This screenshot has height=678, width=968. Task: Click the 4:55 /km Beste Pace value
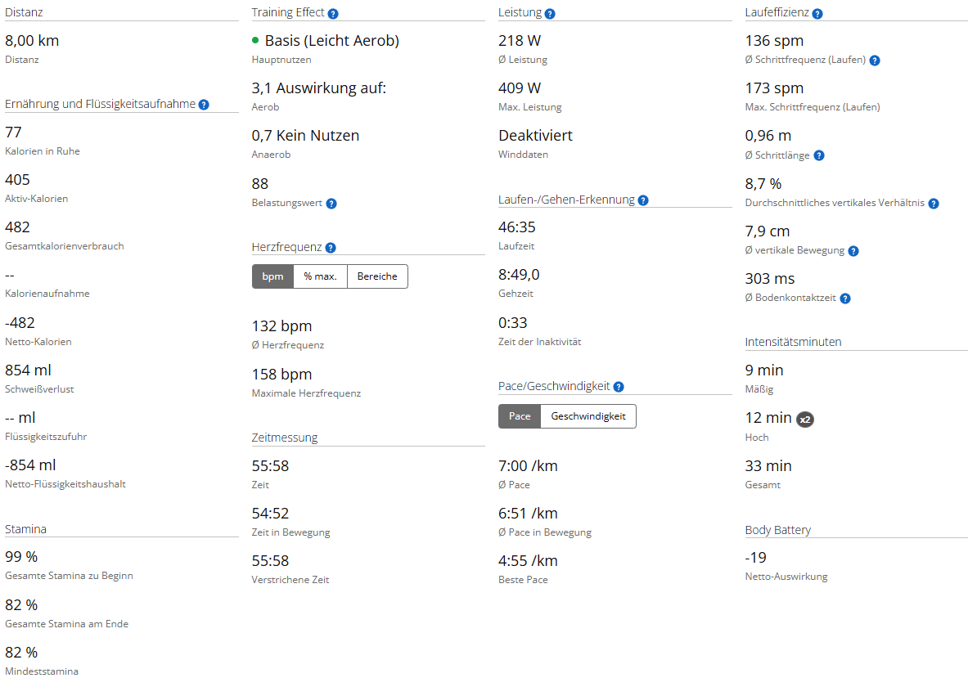point(528,561)
